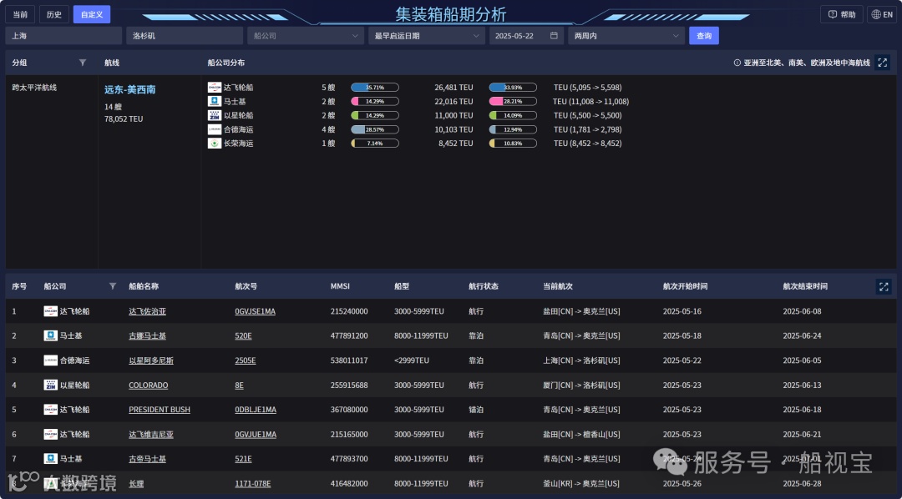Screen dimensions: 902x499
Task: Select TEU range (1,781 -> 2,798)
Action: [587, 129]
